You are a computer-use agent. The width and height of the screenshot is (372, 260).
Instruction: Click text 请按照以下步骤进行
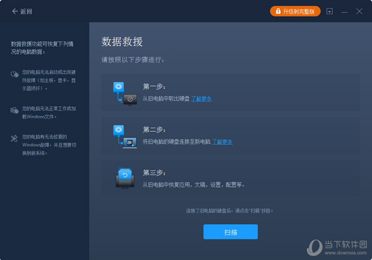(x=133, y=59)
